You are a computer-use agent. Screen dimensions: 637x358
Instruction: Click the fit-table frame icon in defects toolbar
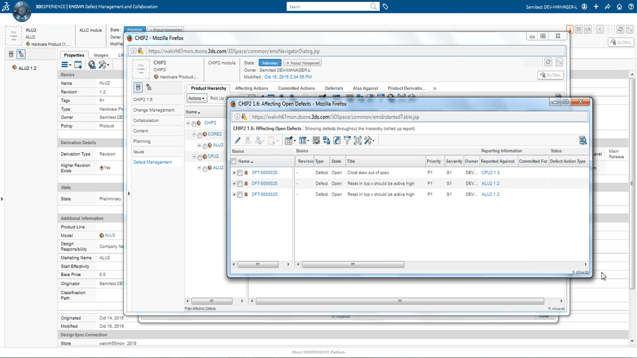tap(357, 141)
